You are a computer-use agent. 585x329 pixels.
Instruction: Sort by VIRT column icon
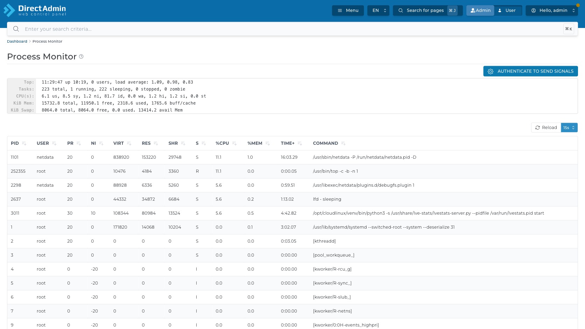(129, 143)
